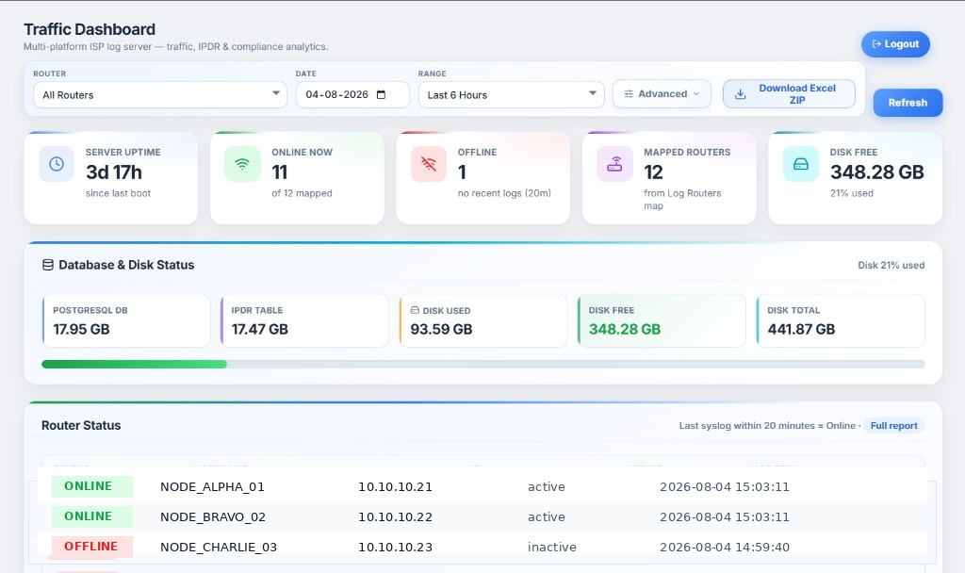Click the red crossed wifi Offline icon
Screen dimensions: 965x573
tap(429, 164)
